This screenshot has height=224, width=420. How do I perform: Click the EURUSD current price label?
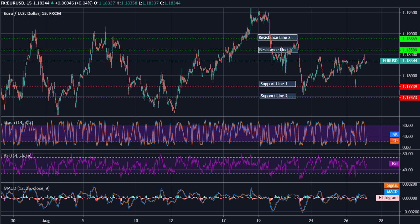tap(390, 61)
